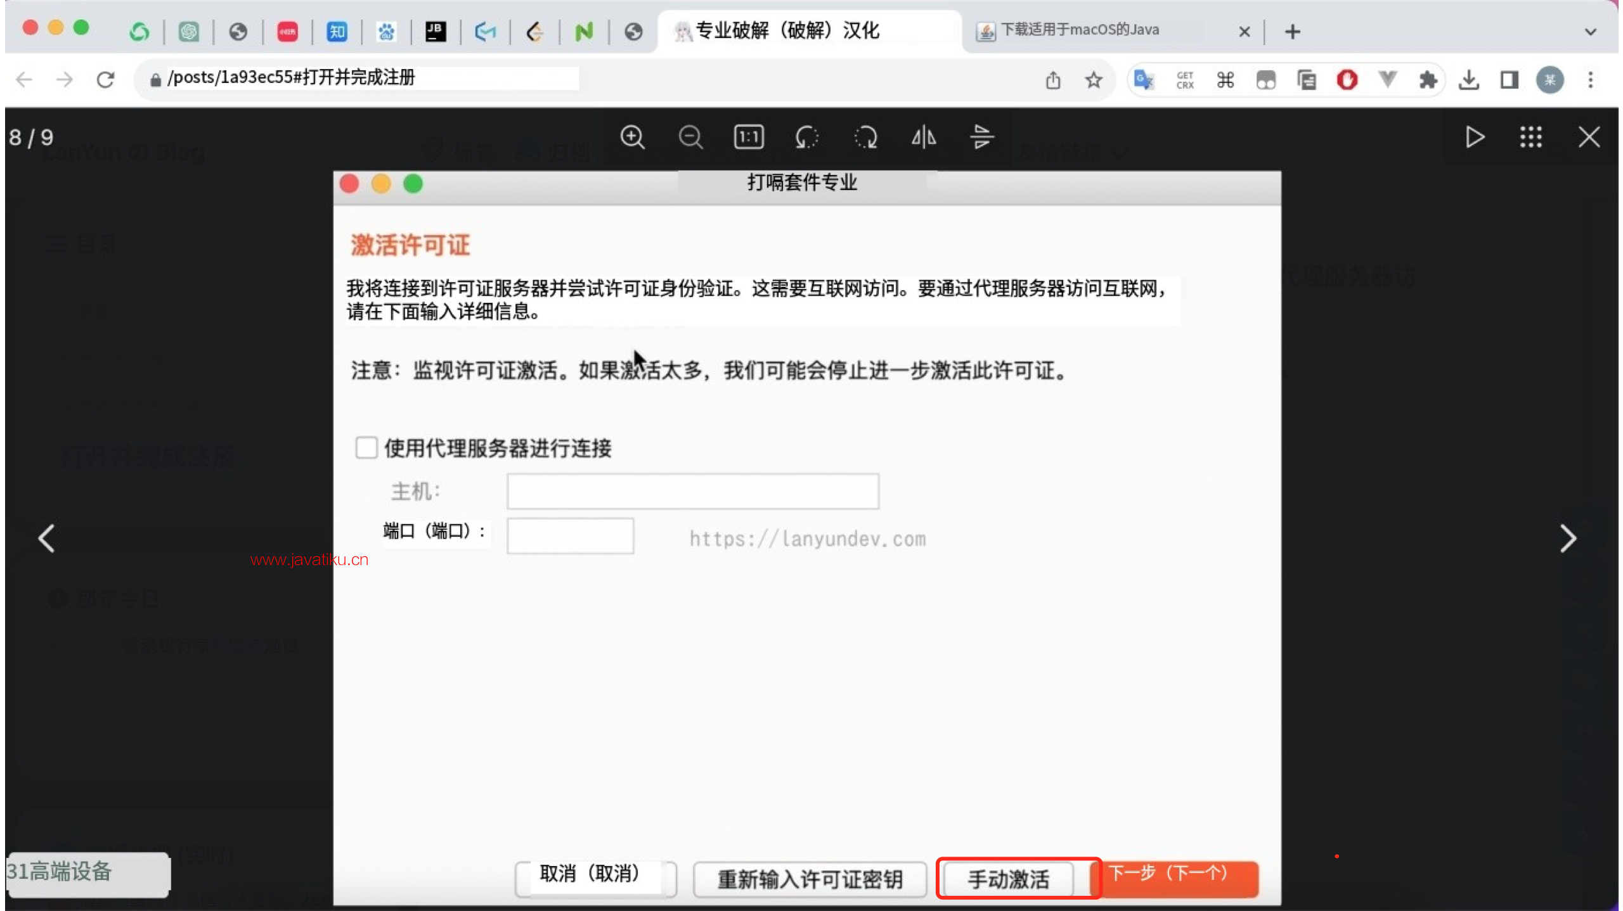Open Chrome's three-dot menu
Viewport: 1623px width, 911px height.
click(1590, 80)
